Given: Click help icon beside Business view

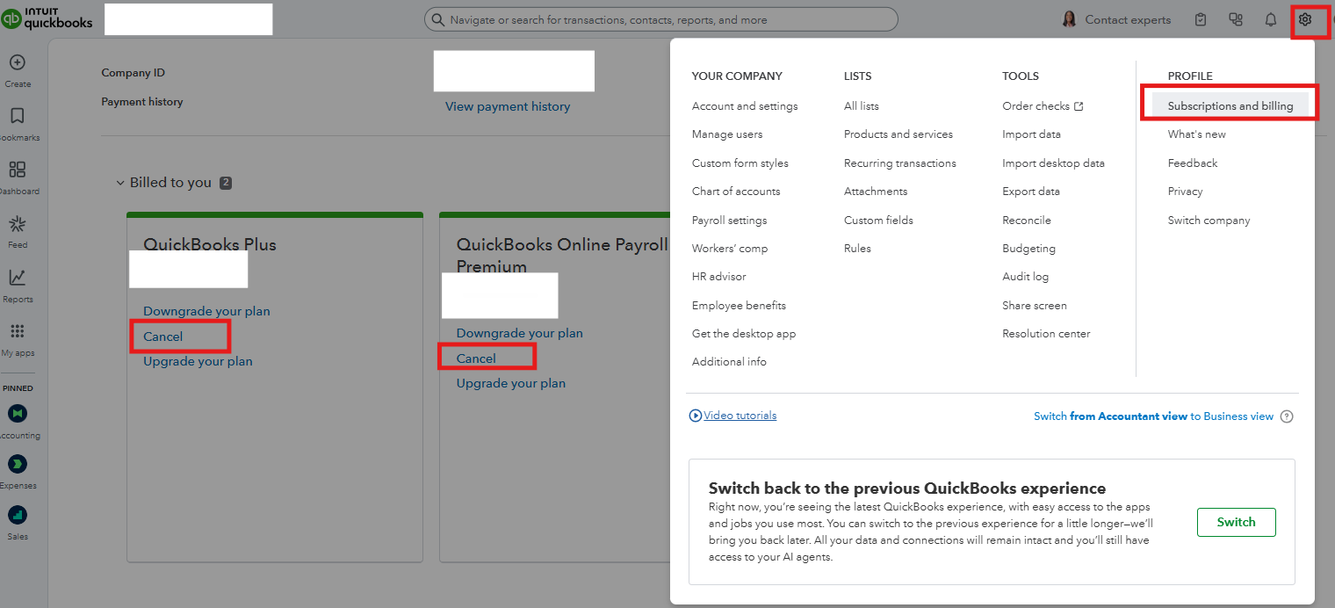Looking at the screenshot, I should click(x=1287, y=416).
